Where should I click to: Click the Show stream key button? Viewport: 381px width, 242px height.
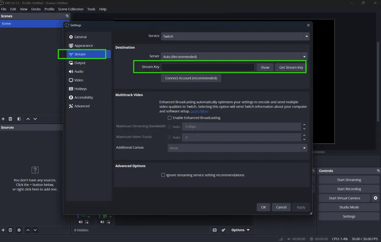[x=265, y=67]
